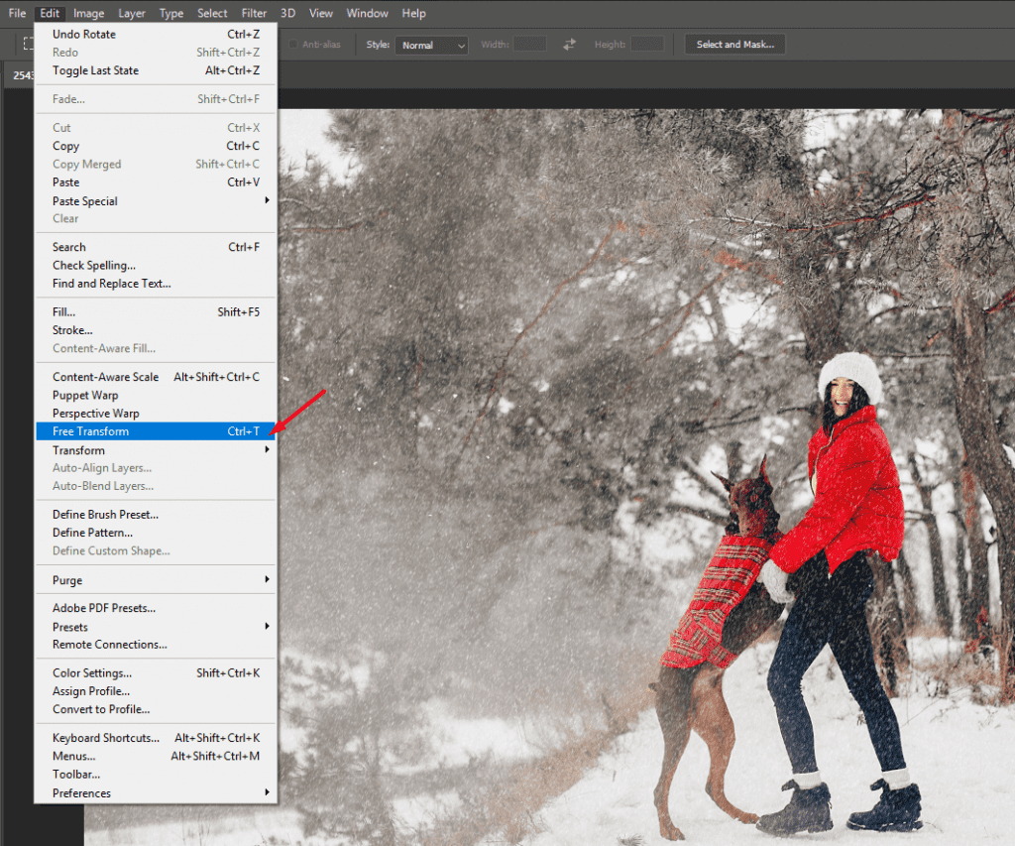Screen dimensions: 1015x846
Task: Open Keyboard Shortcuts dialog entry
Action: (x=156, y=738)
